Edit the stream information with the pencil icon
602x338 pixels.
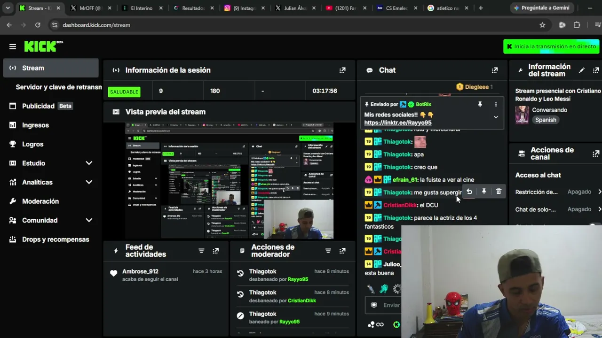point(582,70)
